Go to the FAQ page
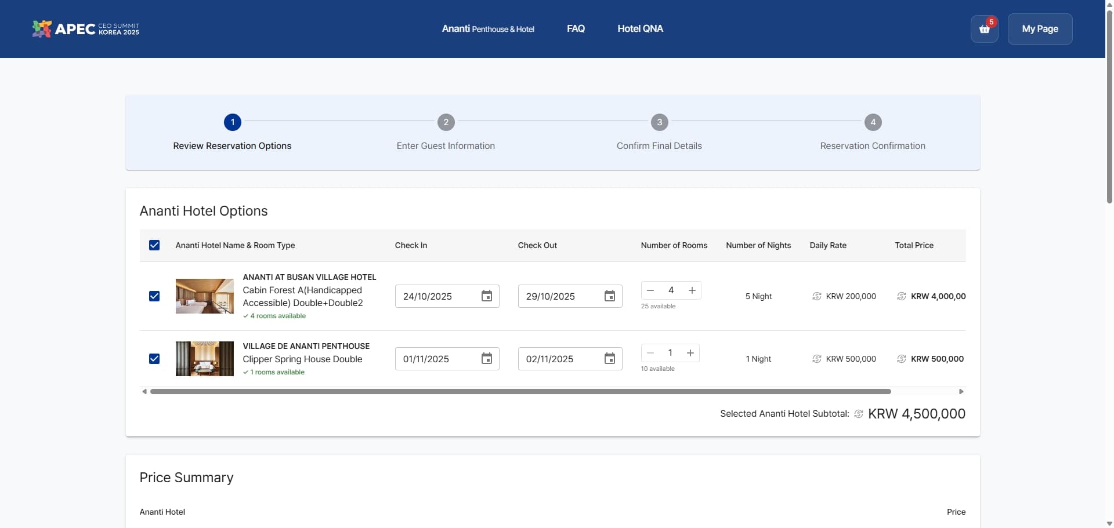 [576, 28]
